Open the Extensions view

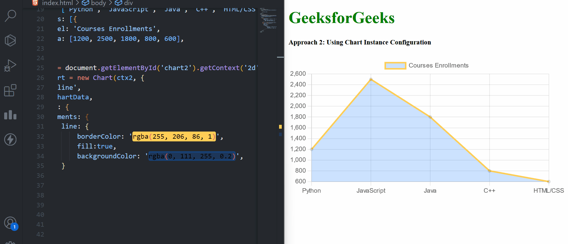[x=10, y=90]
